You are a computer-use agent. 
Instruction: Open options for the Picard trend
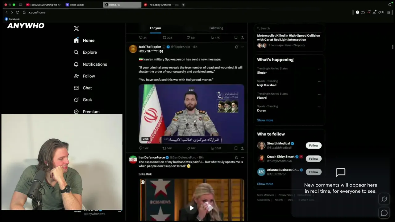319,94
